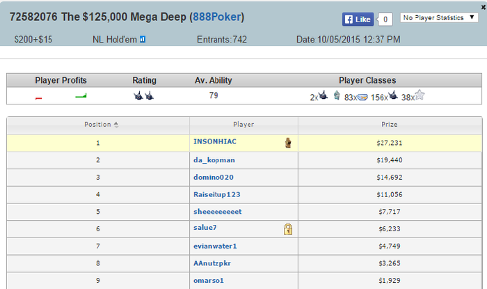Click the Facebook like count bubble
Screen dimensions: 487x289
coord(387,19)
